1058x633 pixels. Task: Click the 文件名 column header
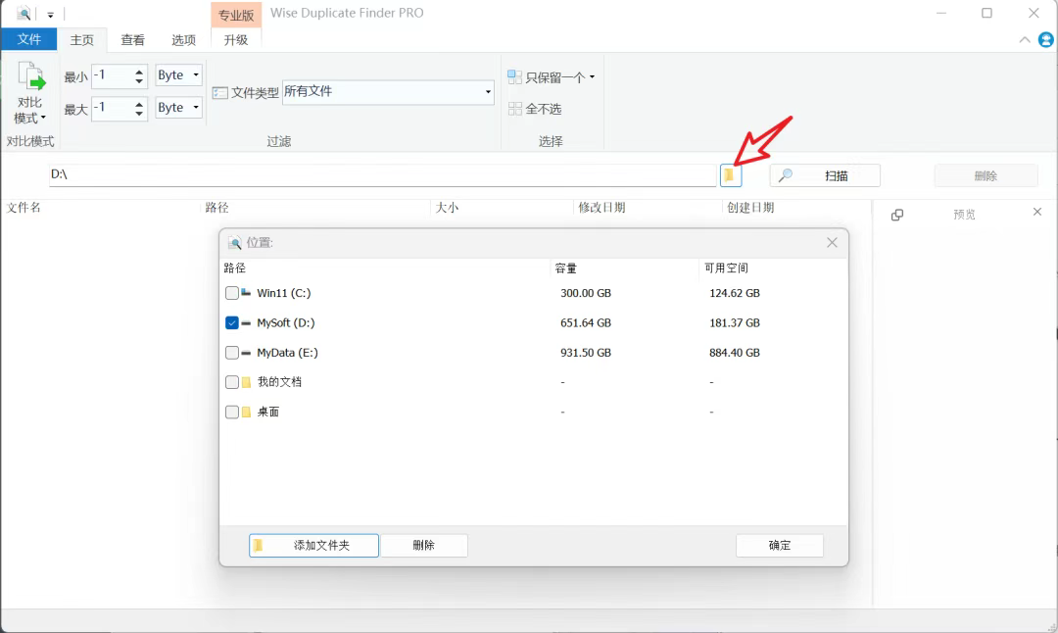(x=24, y=207)
